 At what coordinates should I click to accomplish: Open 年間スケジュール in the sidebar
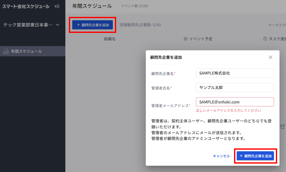pos(26,51)
